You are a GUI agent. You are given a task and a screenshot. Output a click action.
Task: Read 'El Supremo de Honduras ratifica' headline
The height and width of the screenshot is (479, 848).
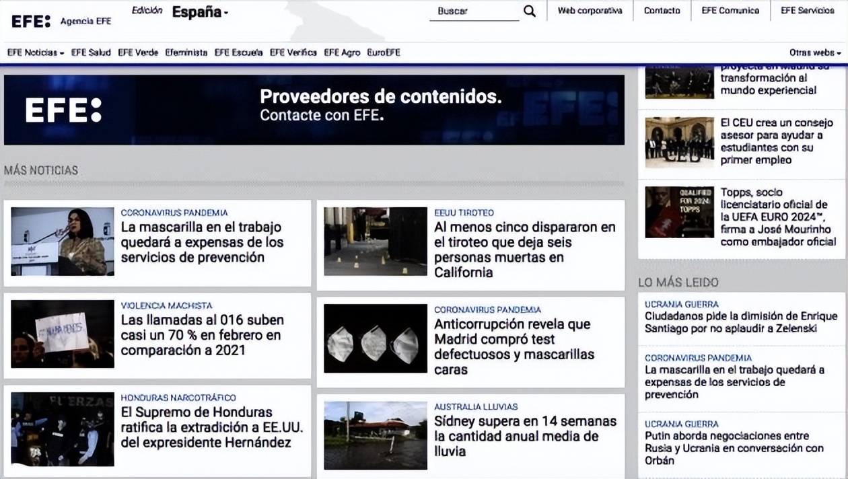[212, 427]
